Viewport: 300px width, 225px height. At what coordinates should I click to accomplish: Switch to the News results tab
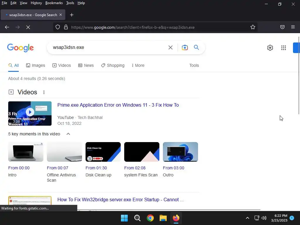(86, 65)
